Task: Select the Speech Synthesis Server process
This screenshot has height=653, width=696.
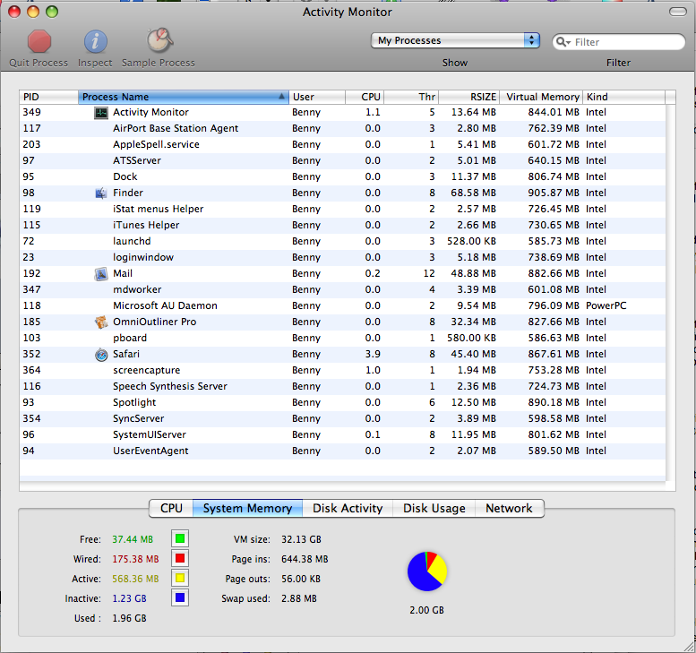Action: click(x=342, y=387)
